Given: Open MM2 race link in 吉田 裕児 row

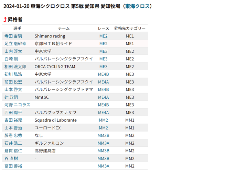Looking at the screenshot, I should [104, 120].
